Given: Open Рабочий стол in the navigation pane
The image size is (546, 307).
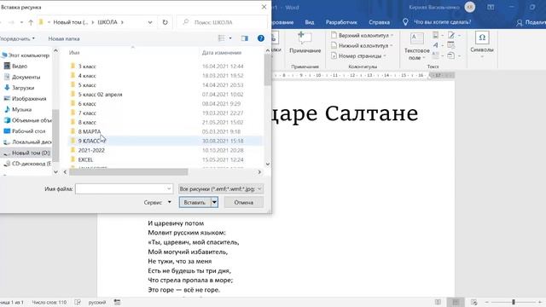Looking at the screenshot, I should (x=28, y=130).
